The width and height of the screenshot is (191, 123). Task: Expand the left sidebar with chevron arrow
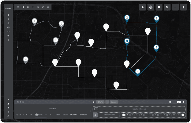[x=8, y=100]
